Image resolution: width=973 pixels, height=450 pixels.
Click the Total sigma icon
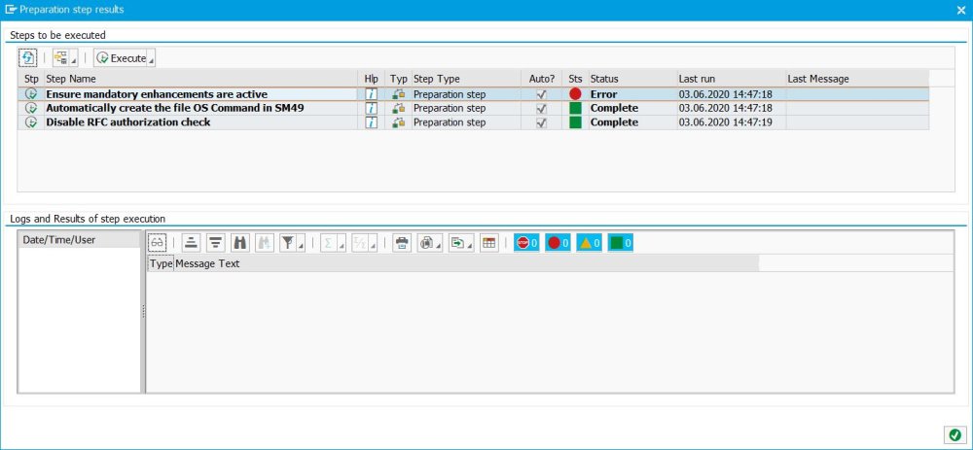(328, 243)
